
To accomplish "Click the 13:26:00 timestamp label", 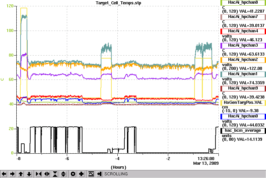I will 206,159.
